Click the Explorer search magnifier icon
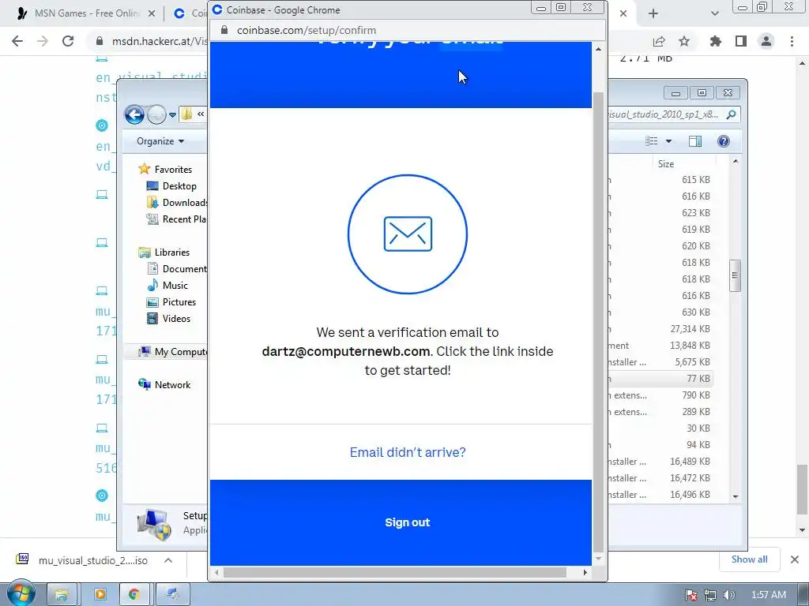809x606 pixels. (x=731, y=114)
